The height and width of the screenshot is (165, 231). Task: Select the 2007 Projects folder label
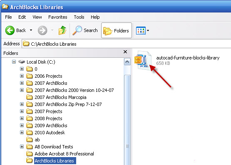point(48,111)
